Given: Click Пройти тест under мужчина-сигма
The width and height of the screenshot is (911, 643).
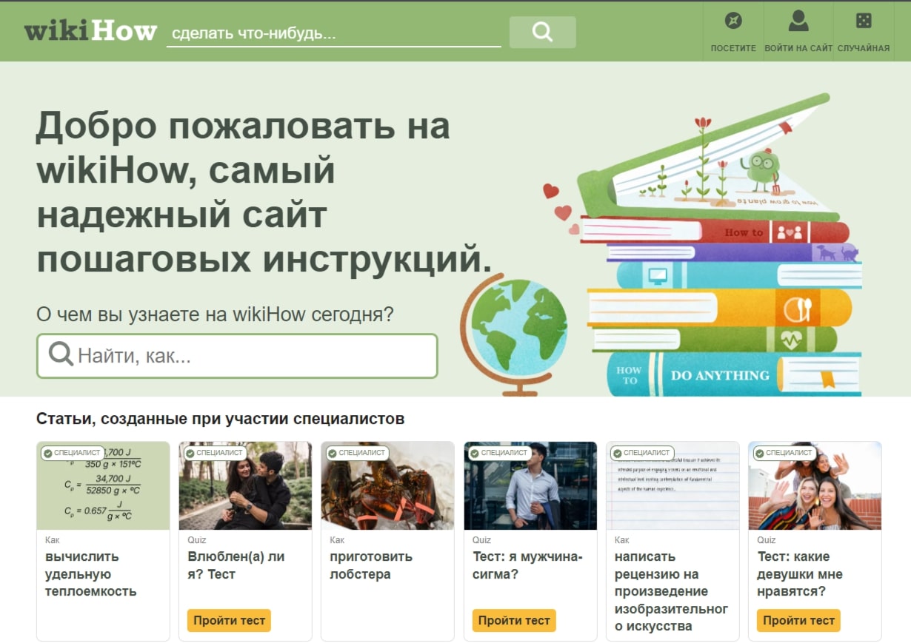Looking at the screenshot, I should [514, 621].
